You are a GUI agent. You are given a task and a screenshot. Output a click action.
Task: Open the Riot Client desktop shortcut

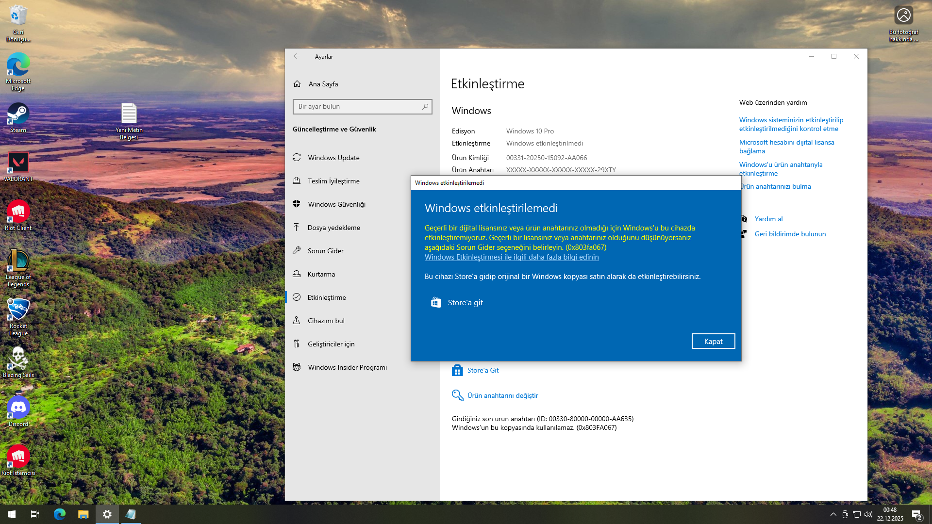pyautogui.click(x=18, y=215)
